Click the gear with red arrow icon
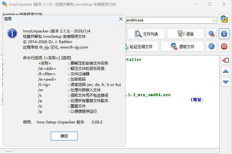Viewport: 232px width, 154px height. pyautogui.click(x=212, y=34)
